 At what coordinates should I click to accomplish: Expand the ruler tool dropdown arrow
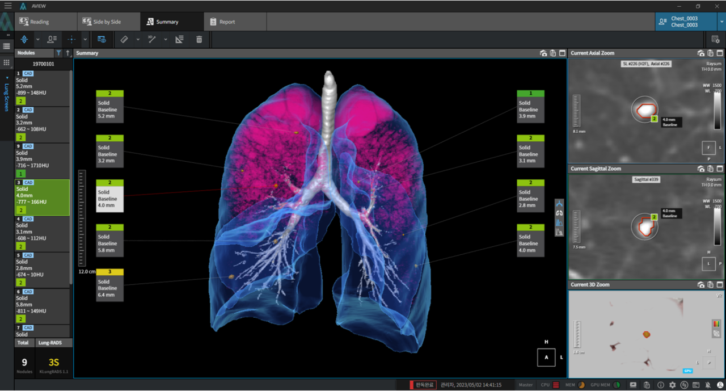[137, 40]
